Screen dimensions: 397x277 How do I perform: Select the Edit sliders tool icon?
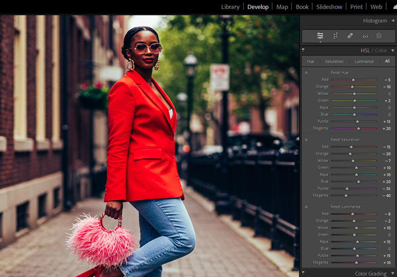pos(320,36)
